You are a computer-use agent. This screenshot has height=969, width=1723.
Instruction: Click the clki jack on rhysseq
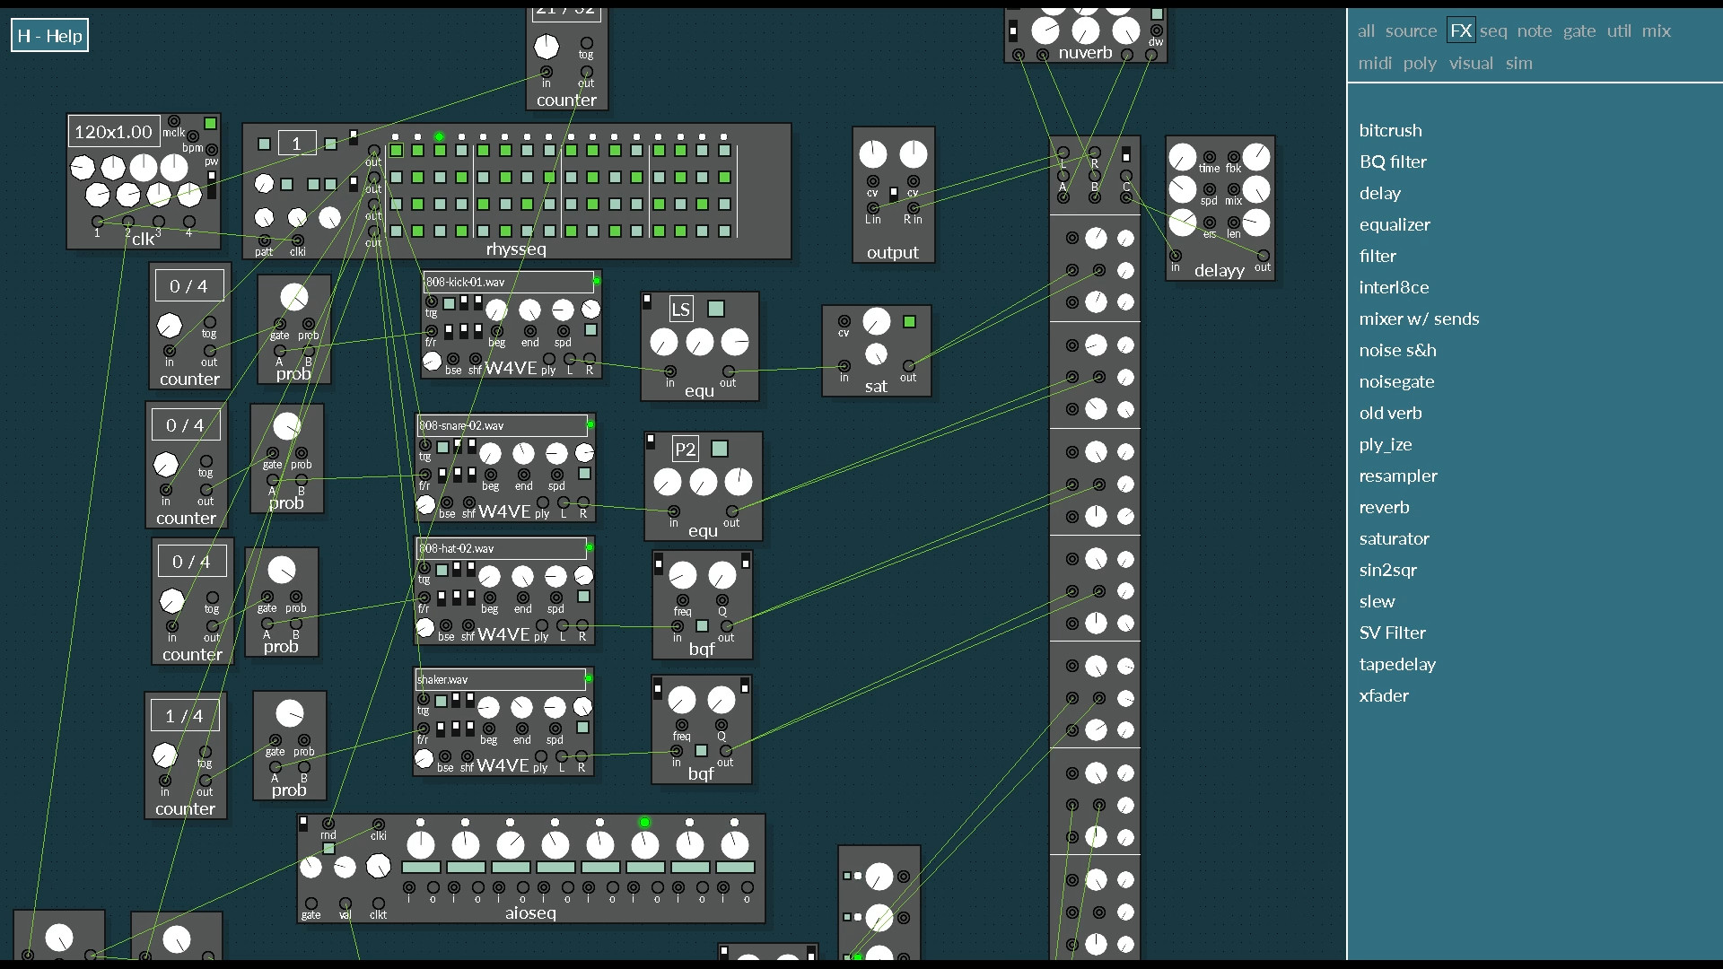[x=298, y=240]
